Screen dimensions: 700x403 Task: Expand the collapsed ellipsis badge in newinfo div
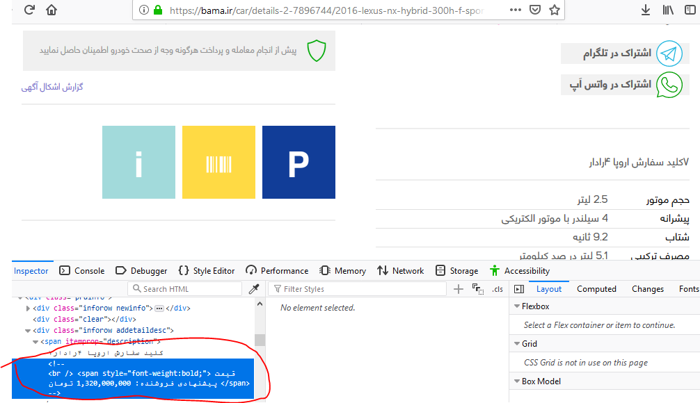[159, 308]
